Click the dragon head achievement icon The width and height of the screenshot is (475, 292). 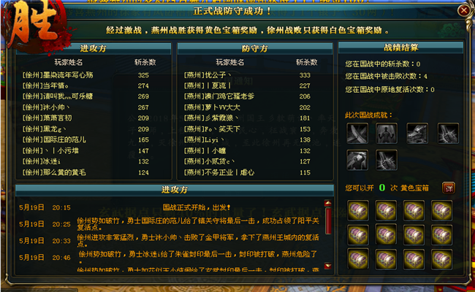point(417,134)
